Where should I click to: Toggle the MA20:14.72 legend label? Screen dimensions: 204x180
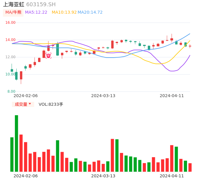tap(90, 12)
